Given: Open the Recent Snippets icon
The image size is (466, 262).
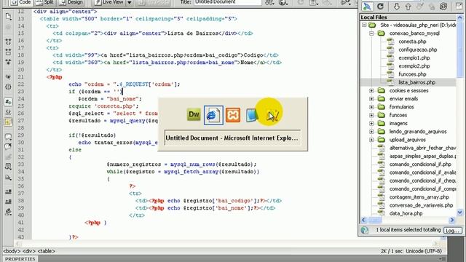Looking at the screenshot, I should click(x=8, y=167).
